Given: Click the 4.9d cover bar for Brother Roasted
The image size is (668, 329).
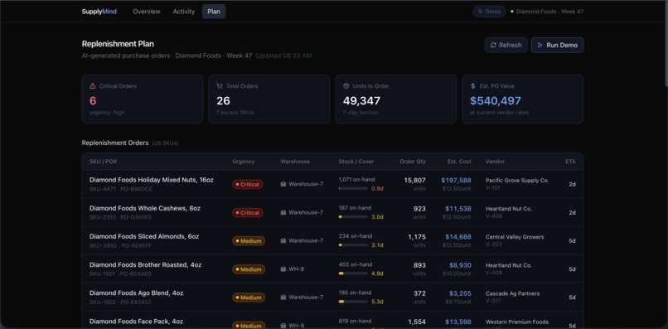Looking at the screenshot, I should pos(353,273).
